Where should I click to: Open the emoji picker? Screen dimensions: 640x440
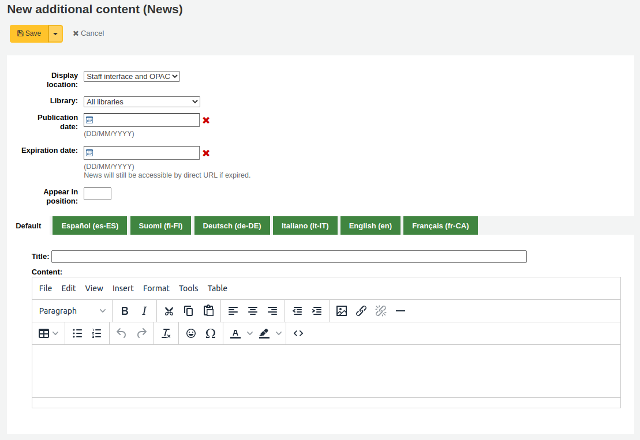(190, 333)
